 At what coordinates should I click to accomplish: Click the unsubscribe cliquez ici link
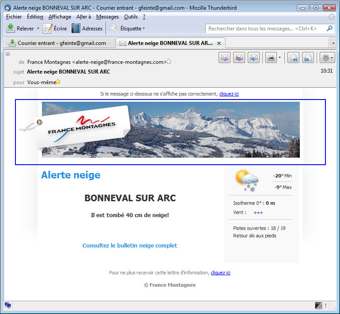click(220, 273)
